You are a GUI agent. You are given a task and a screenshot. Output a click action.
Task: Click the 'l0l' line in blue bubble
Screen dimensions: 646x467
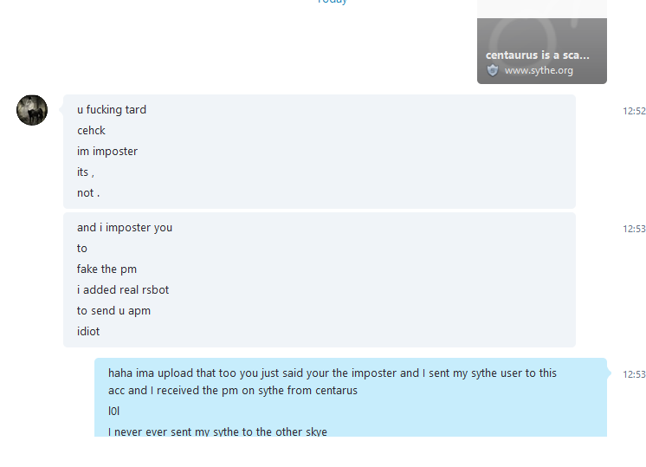(x=113, y=411)
